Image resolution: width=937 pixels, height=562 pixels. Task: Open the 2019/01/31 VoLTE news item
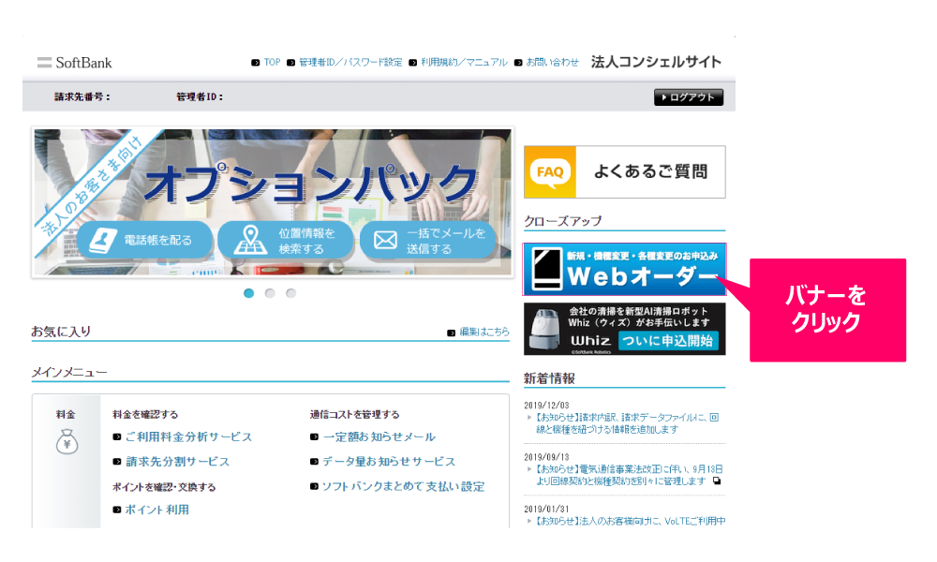click(630, 522)
